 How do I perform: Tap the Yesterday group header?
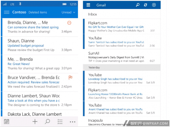(122, 67)
